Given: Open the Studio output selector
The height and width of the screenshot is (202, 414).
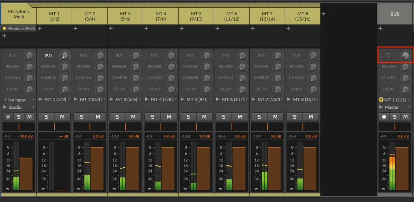Looking at the screenshot, I should (19, 107).
